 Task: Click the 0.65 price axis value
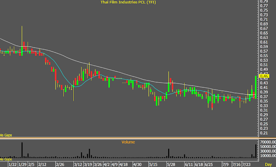[x=264, y=33]
